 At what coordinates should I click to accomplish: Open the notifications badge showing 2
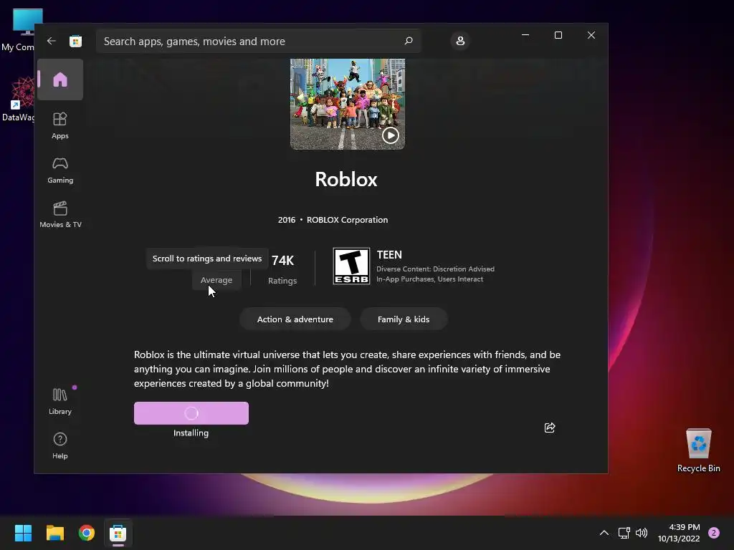714,533
